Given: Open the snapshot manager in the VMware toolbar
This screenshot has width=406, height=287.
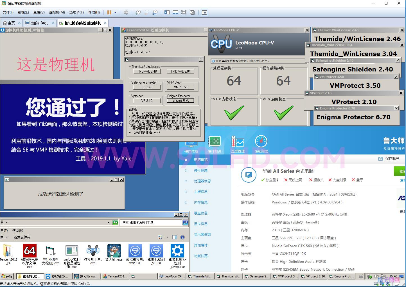Looking at the screenshot, I should pyautogui.click(x=155, y=12).
